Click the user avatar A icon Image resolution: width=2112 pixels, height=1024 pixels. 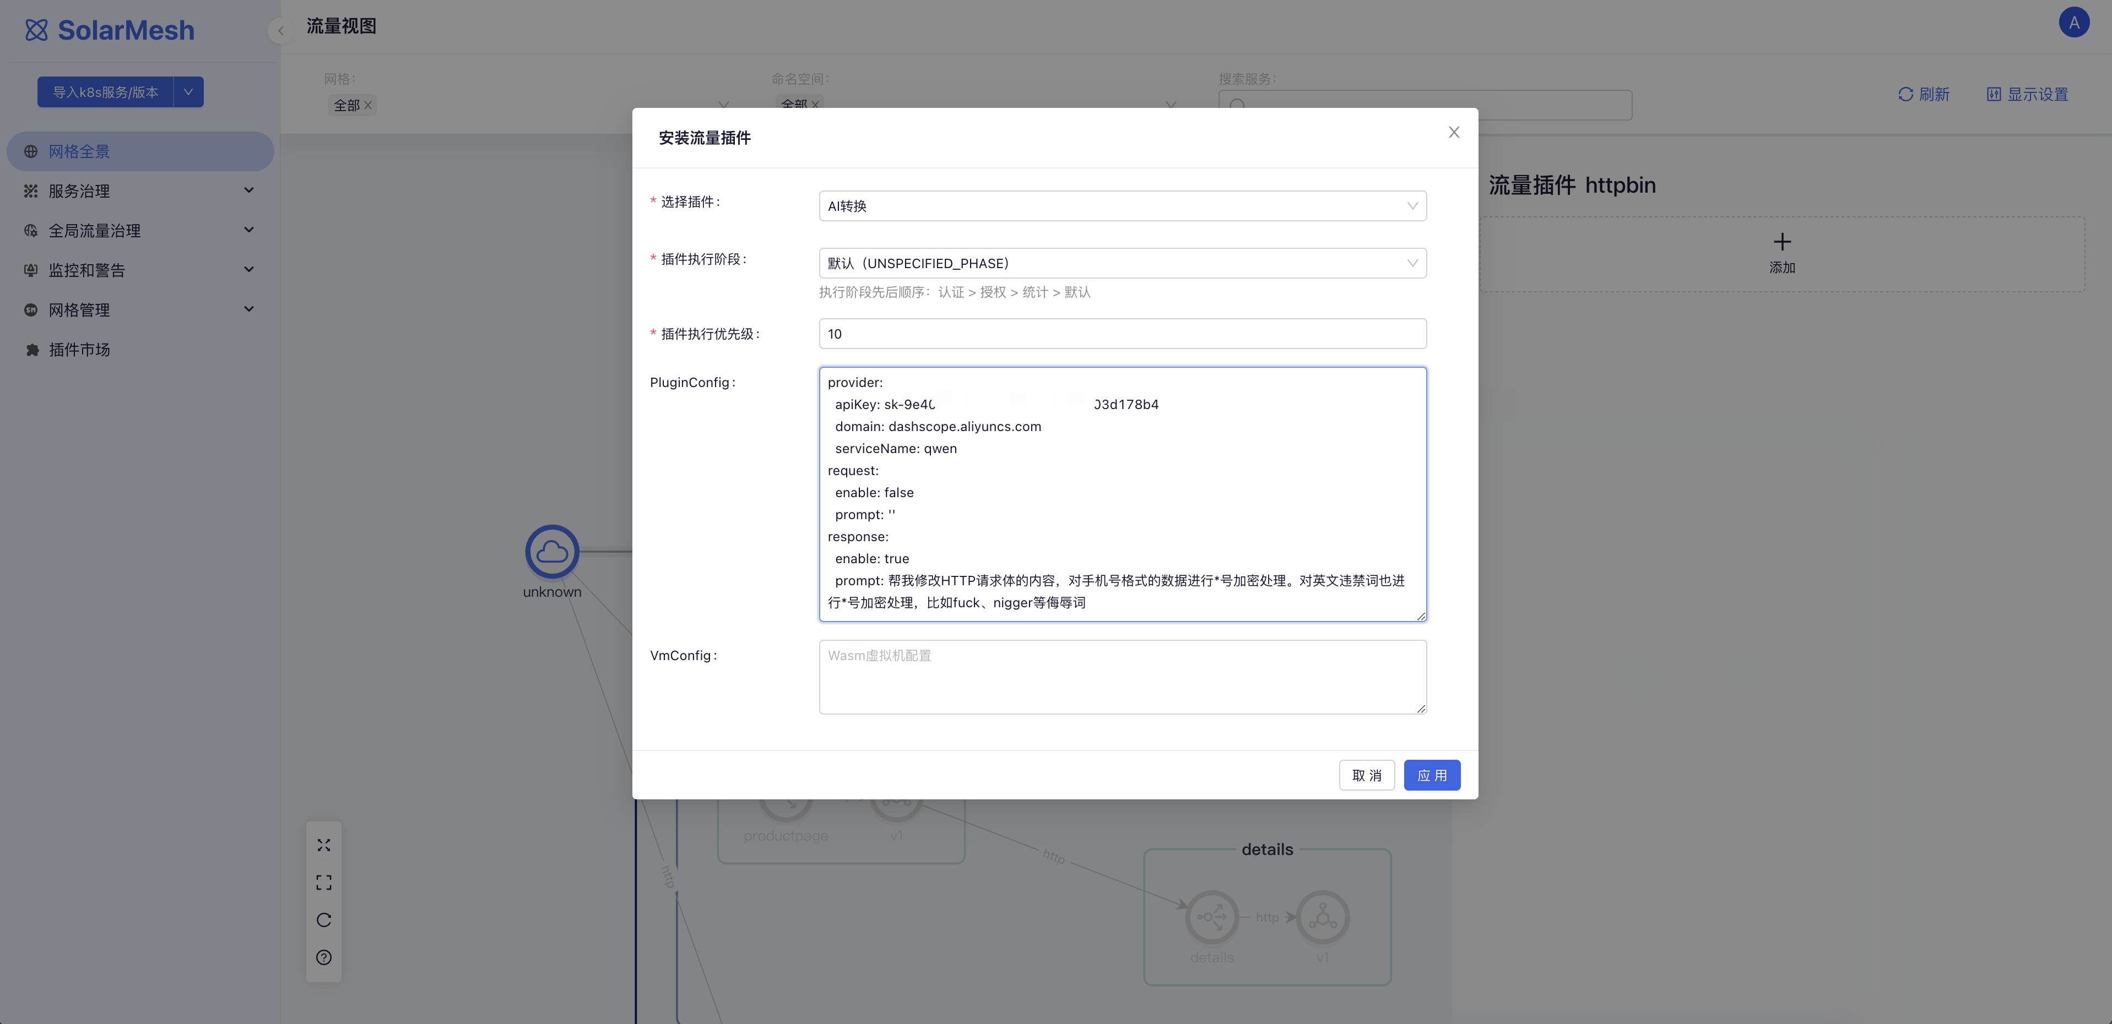pos(2073,22)
